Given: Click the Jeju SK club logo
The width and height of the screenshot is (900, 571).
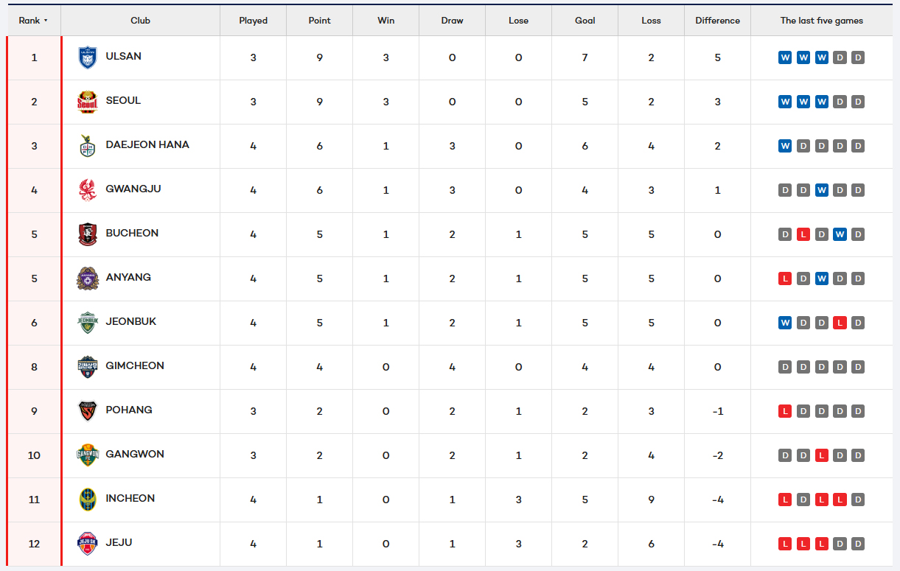Looking at the screenshot, I should tap(88, 544).
